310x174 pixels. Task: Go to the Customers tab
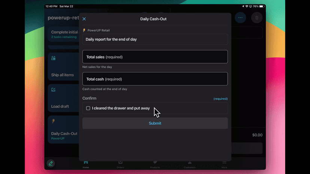click(x=189, y=164)
